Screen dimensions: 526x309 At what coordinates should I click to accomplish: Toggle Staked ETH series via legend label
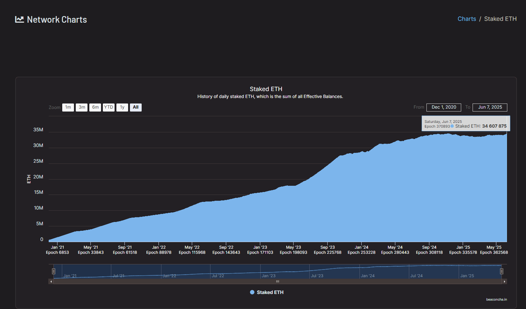[x=270, y=292]
